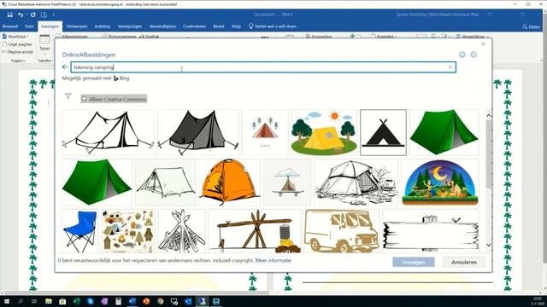547x307 pixels.
Task: Select the Invoegen ribbon tab
Action: point(50,26)
